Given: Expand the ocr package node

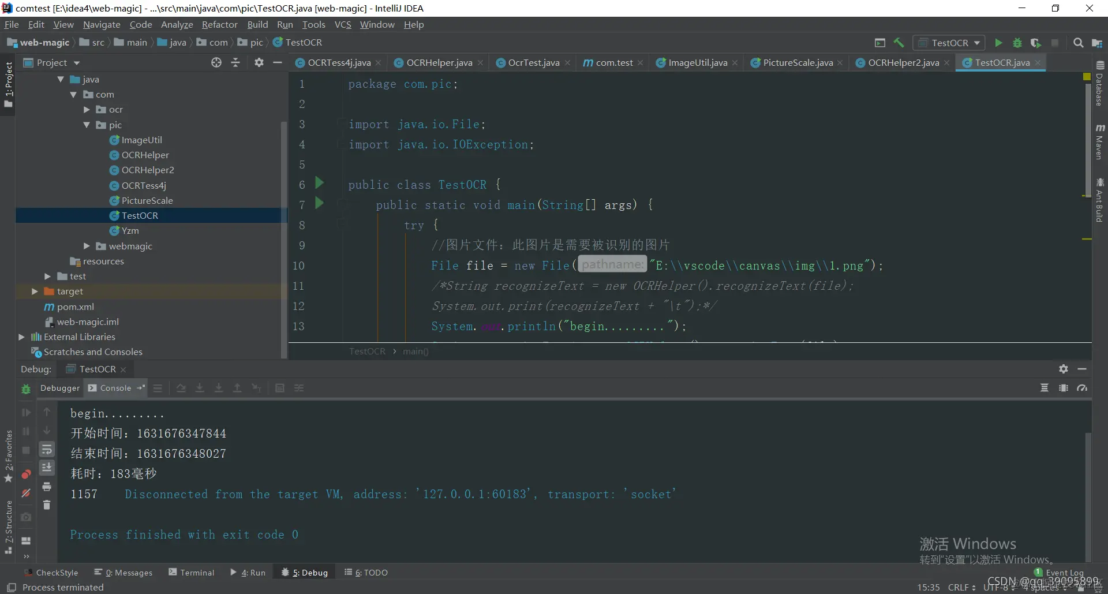Looking at the screenshot, I should coord(87,110).
